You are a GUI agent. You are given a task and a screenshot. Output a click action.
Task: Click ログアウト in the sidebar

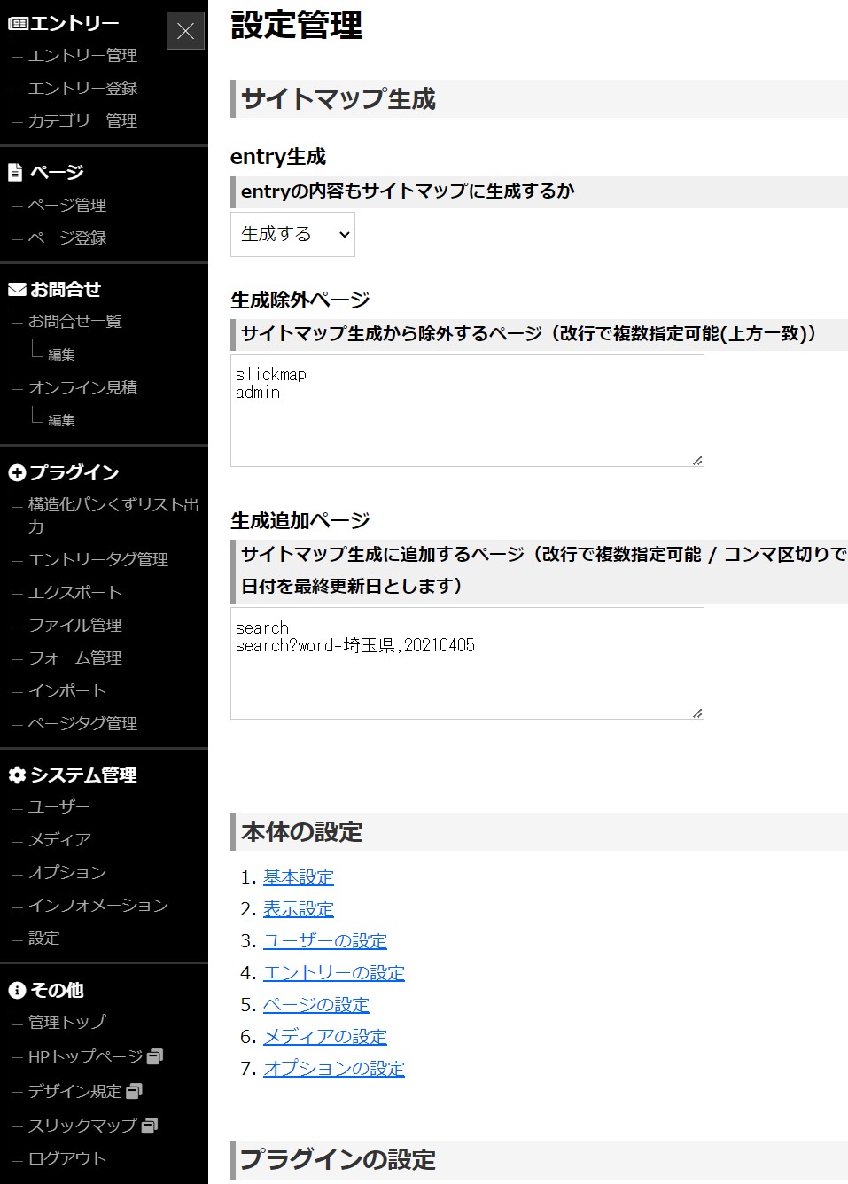69,1157
